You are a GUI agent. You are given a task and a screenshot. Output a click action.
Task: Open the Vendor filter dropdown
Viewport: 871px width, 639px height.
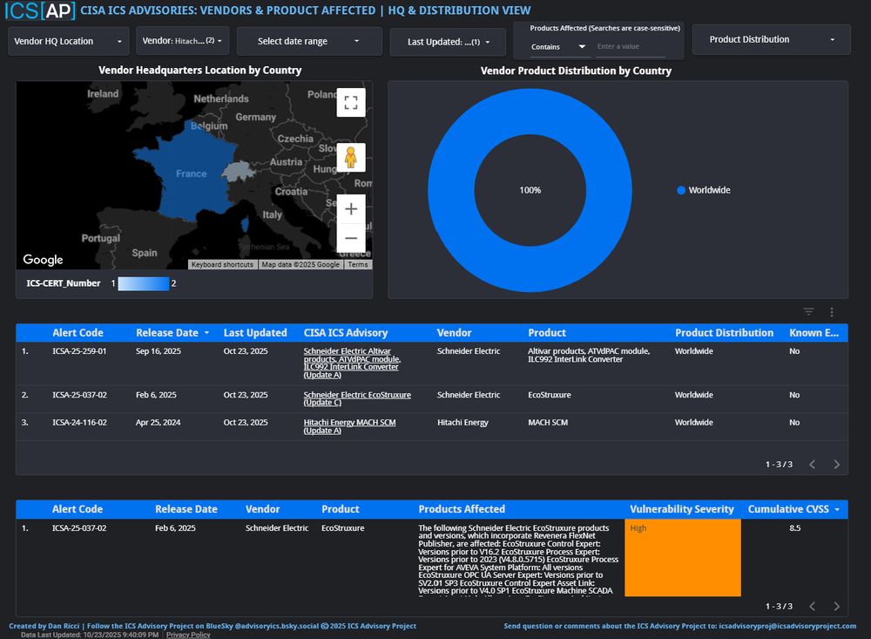point(182,41)
